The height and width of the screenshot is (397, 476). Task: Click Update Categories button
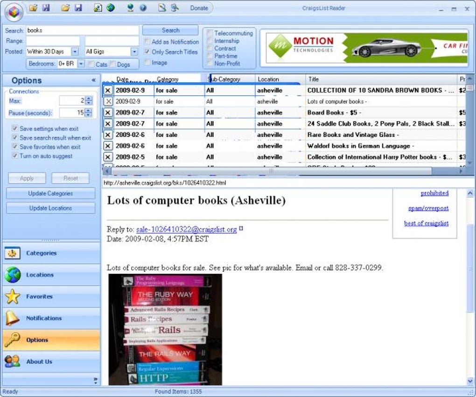(51, 193)
